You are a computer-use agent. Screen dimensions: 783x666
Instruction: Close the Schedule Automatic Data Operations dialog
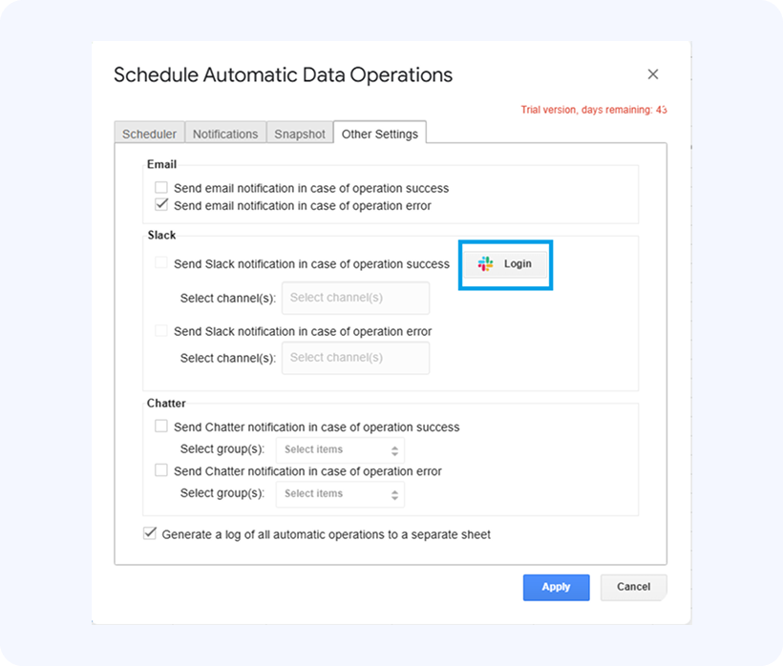(653, 74)
